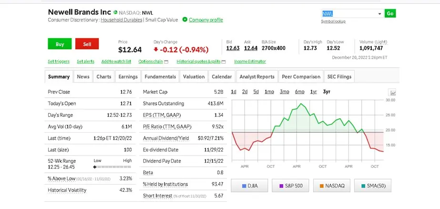Open Income Estimator link

coord(250,62)
